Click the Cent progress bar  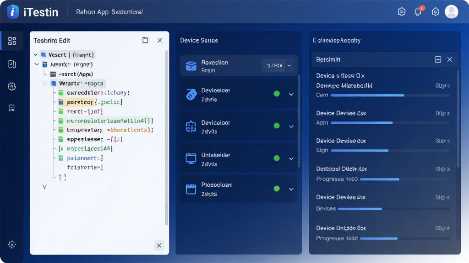[390, 95]
